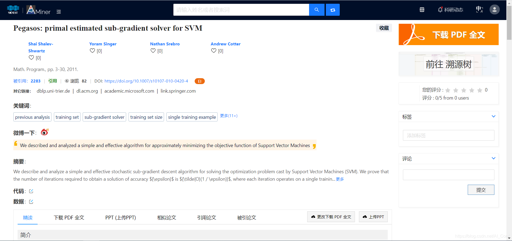Open the hamburger menu next to AMiner
512x241 pixels.
[x=59, y=12]
